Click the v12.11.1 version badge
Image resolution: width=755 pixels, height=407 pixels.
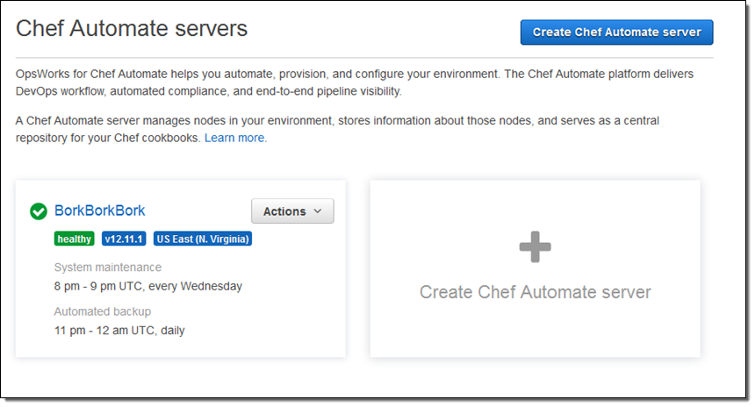tap(123, 239)
